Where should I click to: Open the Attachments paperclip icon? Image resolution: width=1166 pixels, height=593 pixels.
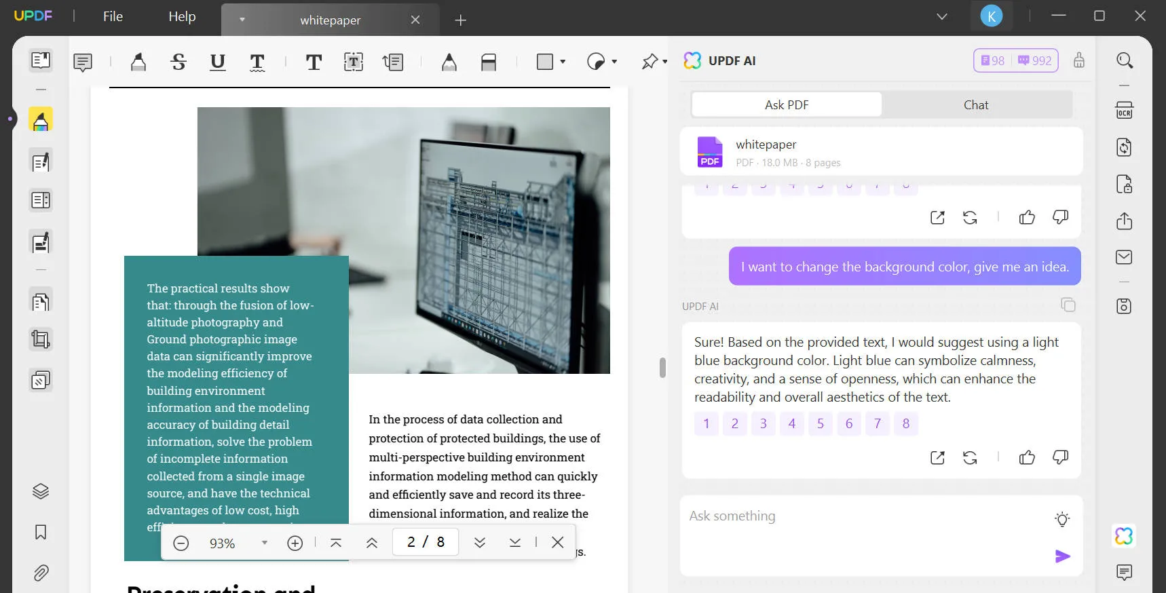click(x=41, y=573)
